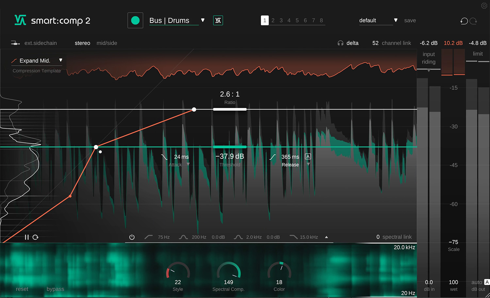This screenshot has height=298, width=490.
Task: Click the channel link value 52
Action: click(375, 43)
